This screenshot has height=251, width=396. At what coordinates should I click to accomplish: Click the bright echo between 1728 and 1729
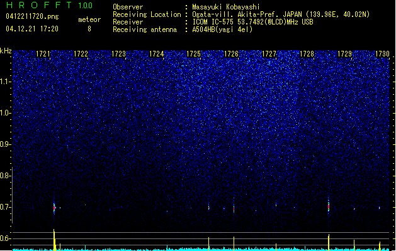pos(329,206)
